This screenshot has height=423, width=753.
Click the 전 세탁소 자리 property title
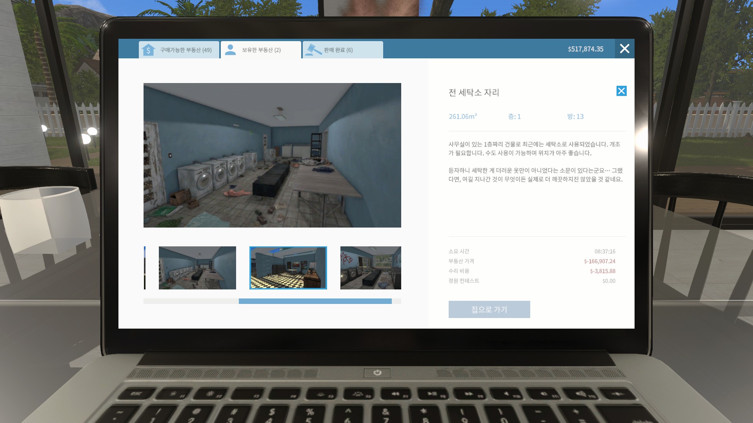tap(474, 92)
